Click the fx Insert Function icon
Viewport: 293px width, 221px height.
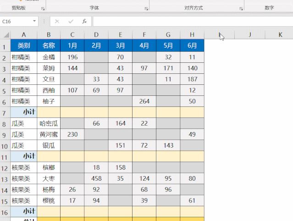click(84, 21)
